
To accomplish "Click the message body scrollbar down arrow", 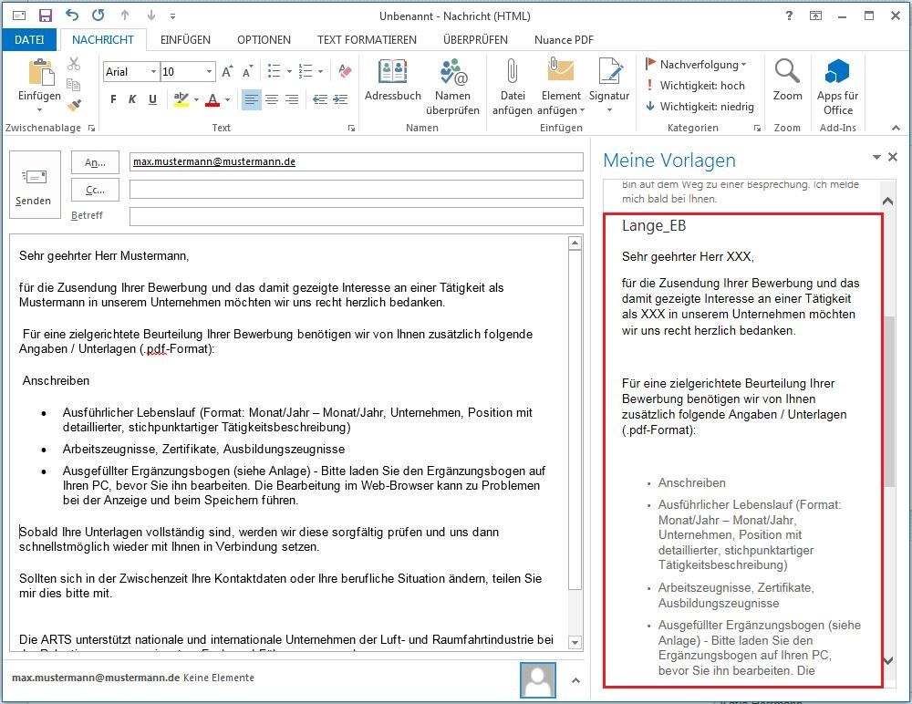I will point(575,642).
